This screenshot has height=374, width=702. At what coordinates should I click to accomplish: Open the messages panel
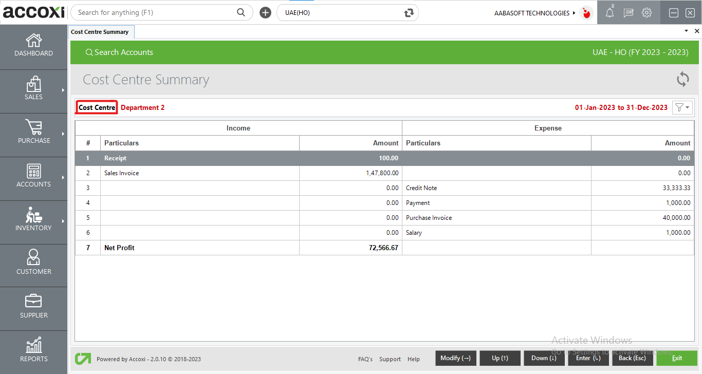click(628, 12)
